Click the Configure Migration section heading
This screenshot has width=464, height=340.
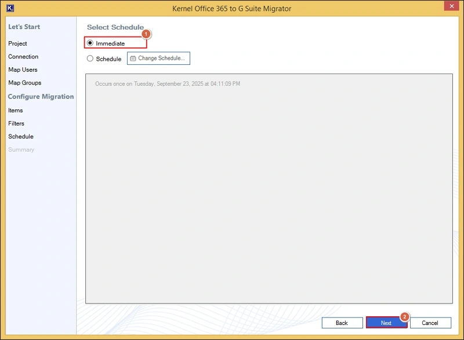[41, 97]
